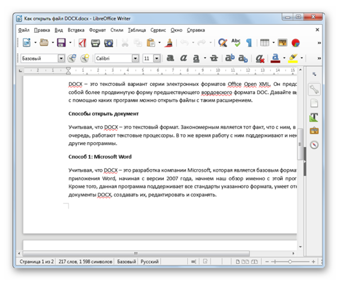Image resolution: width=338 pixels, height=281 pixels.
Task: Expand the Open recent files arrow
Action: (53, 43)
